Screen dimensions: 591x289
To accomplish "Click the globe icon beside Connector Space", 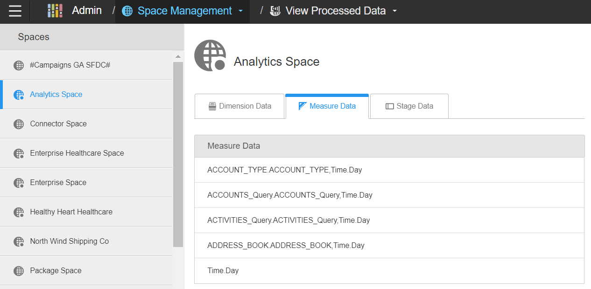I will click(19, 124).
